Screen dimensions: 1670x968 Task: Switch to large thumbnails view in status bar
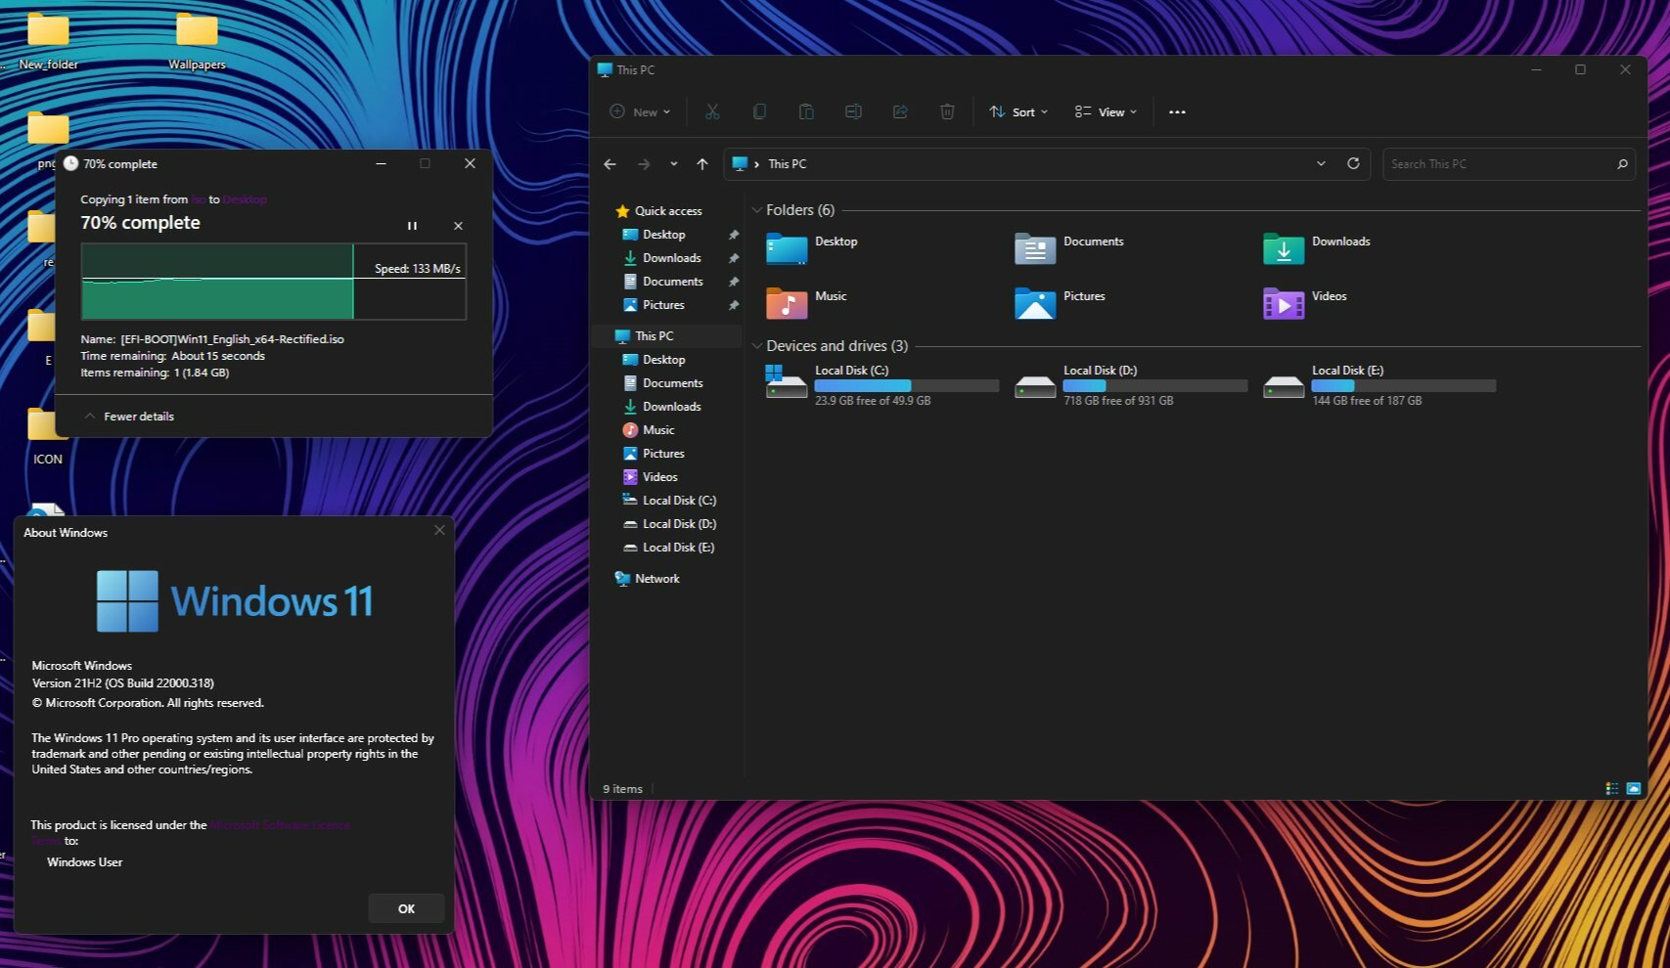tap(1633, 789)
